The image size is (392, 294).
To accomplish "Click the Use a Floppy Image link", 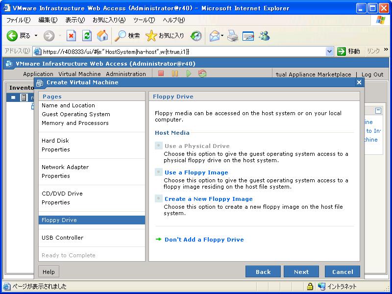I will (196, 172).
